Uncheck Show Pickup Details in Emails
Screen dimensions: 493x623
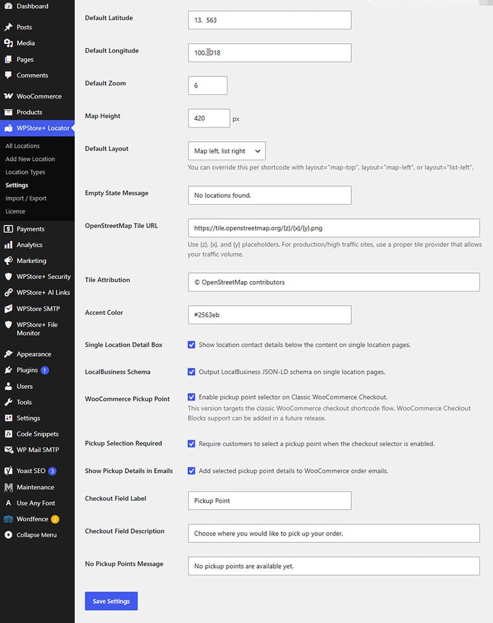click(x=192, y=471)
